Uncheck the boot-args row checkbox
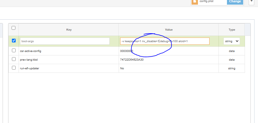 [x=14, y=41]
